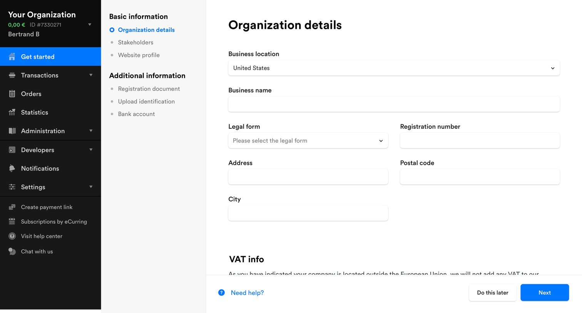Open the Business location dropdown
The image size is (582, 313).
(x=394, y=68)
